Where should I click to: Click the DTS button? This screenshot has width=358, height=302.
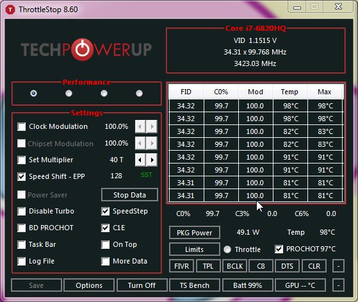[287, 266]
